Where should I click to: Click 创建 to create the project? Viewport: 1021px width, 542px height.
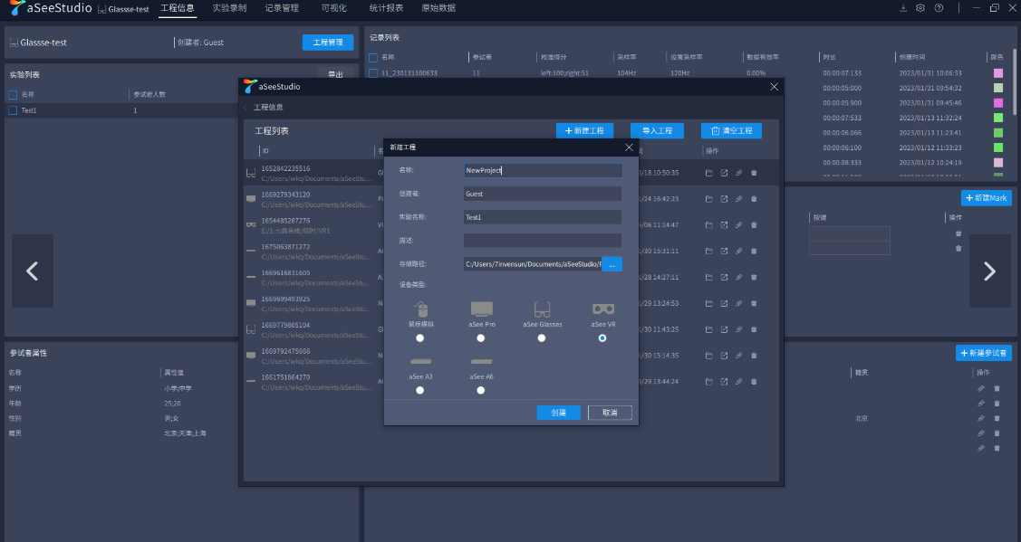(x=558, y=413)
